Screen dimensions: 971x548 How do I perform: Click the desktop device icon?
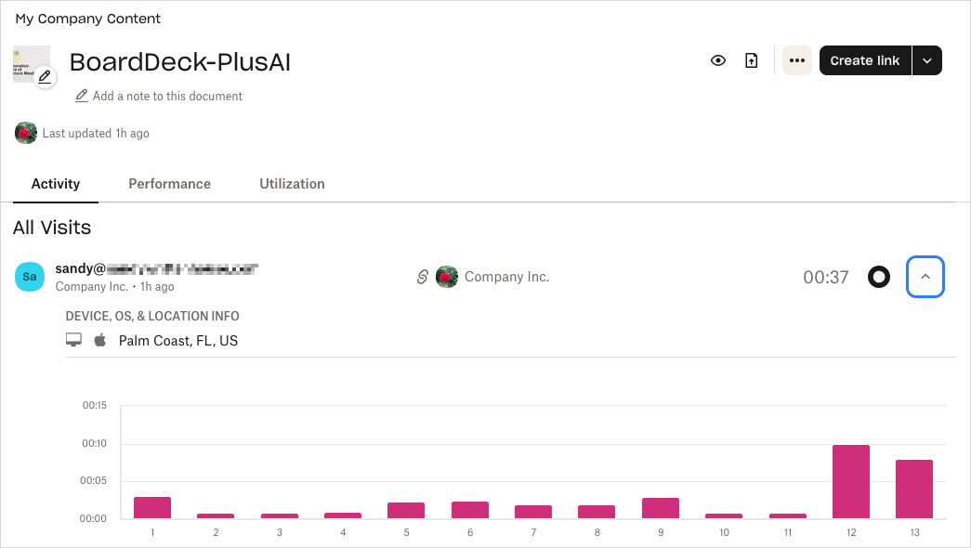[x=73, y=340]
